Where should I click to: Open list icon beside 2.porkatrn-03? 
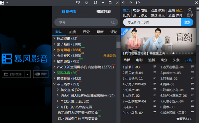192,72
